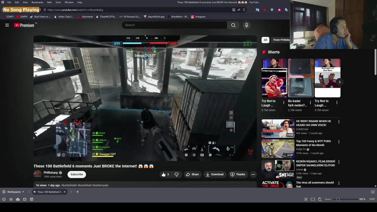Like the video with thumbs up
The image size is (377, 212).
(x=165, y=174)
